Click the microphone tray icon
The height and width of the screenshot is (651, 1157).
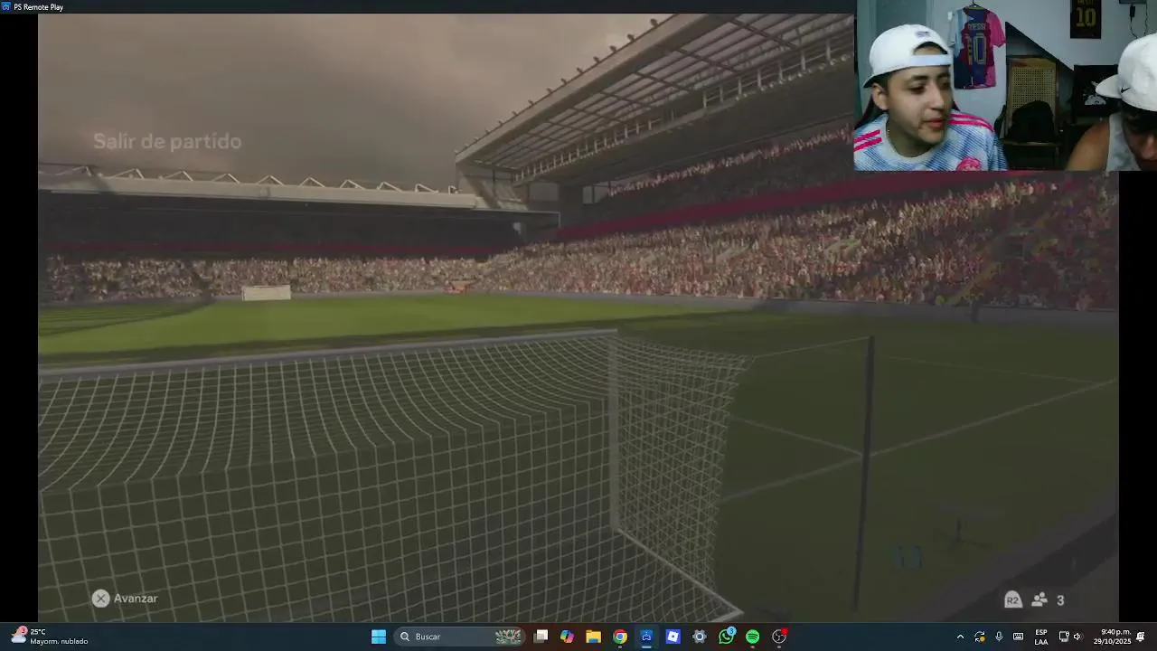999,637
